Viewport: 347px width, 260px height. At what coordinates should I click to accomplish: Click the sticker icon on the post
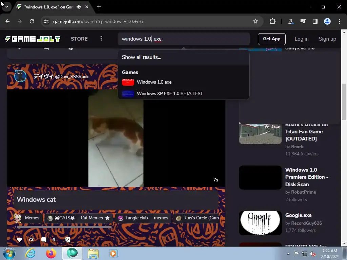[x=68, y=240]
